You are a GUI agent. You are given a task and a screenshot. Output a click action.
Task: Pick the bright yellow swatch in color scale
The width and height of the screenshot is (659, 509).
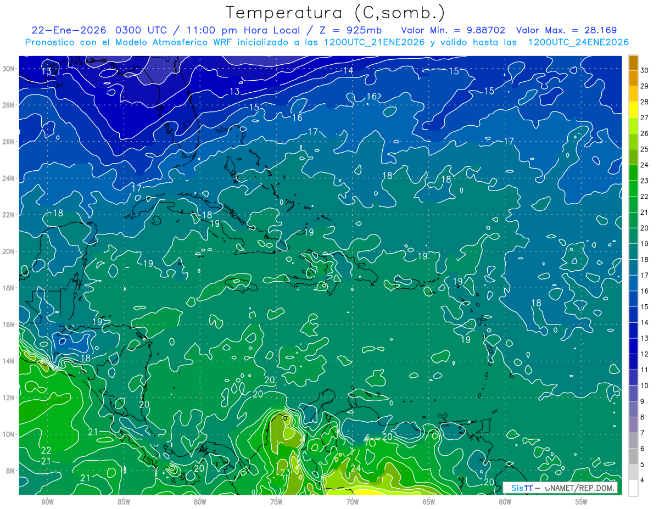tap(633, 109)
